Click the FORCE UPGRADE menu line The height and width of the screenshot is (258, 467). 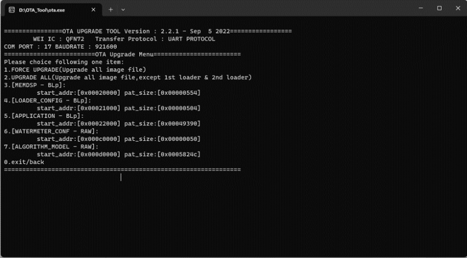click(75, 70)
